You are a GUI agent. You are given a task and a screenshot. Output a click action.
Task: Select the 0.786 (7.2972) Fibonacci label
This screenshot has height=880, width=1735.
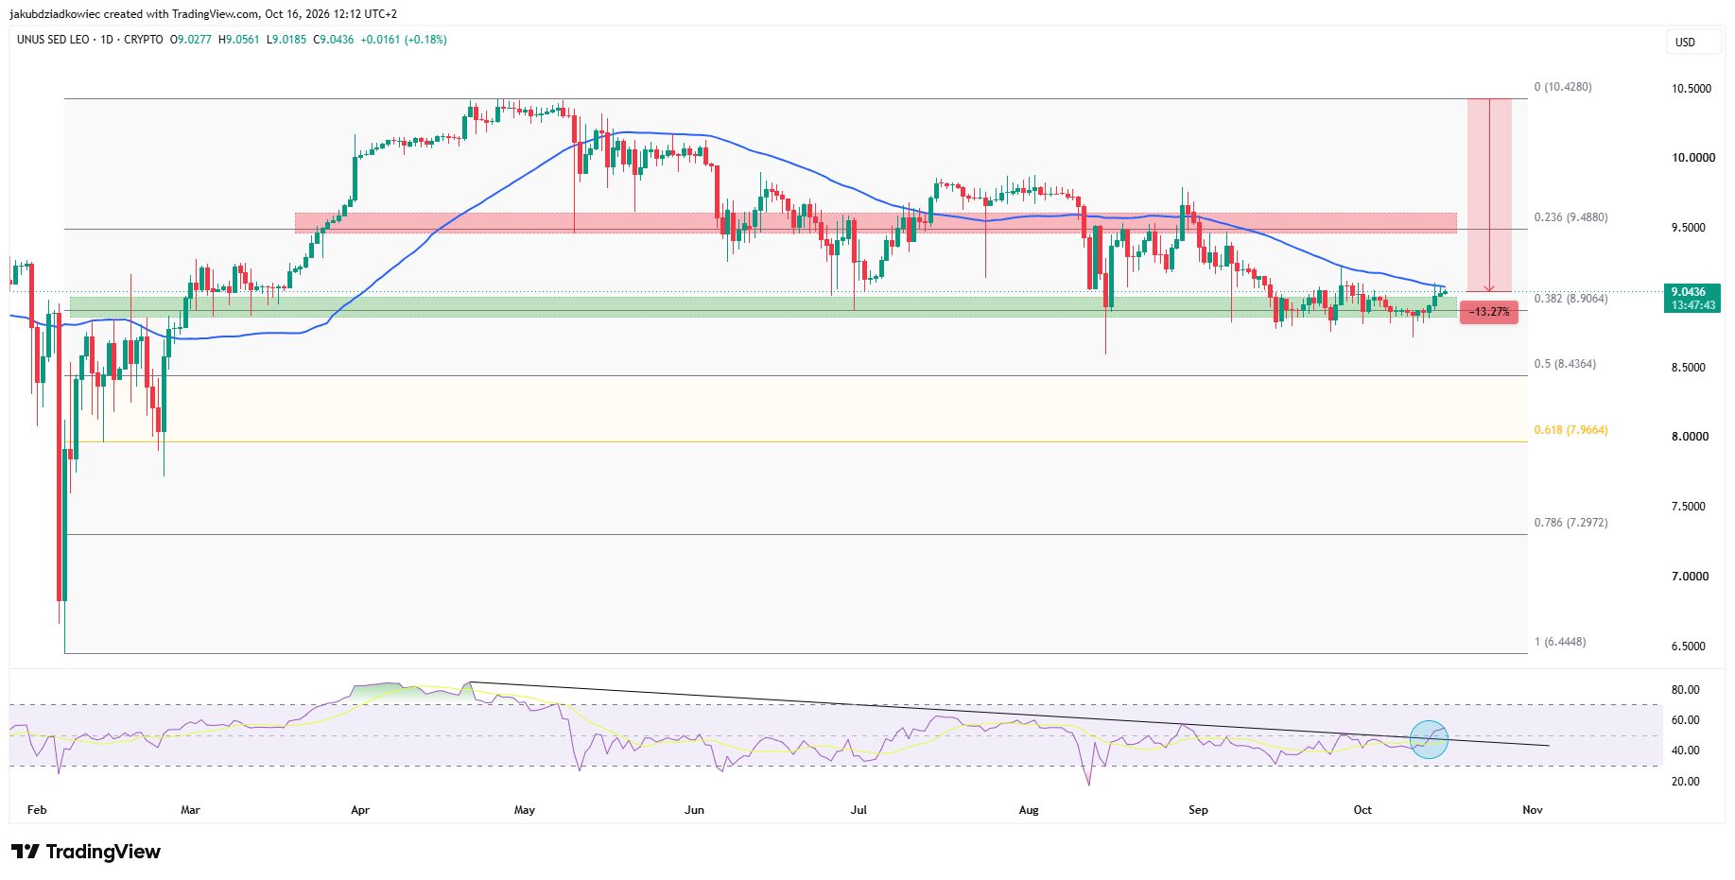pos(1570,523)
